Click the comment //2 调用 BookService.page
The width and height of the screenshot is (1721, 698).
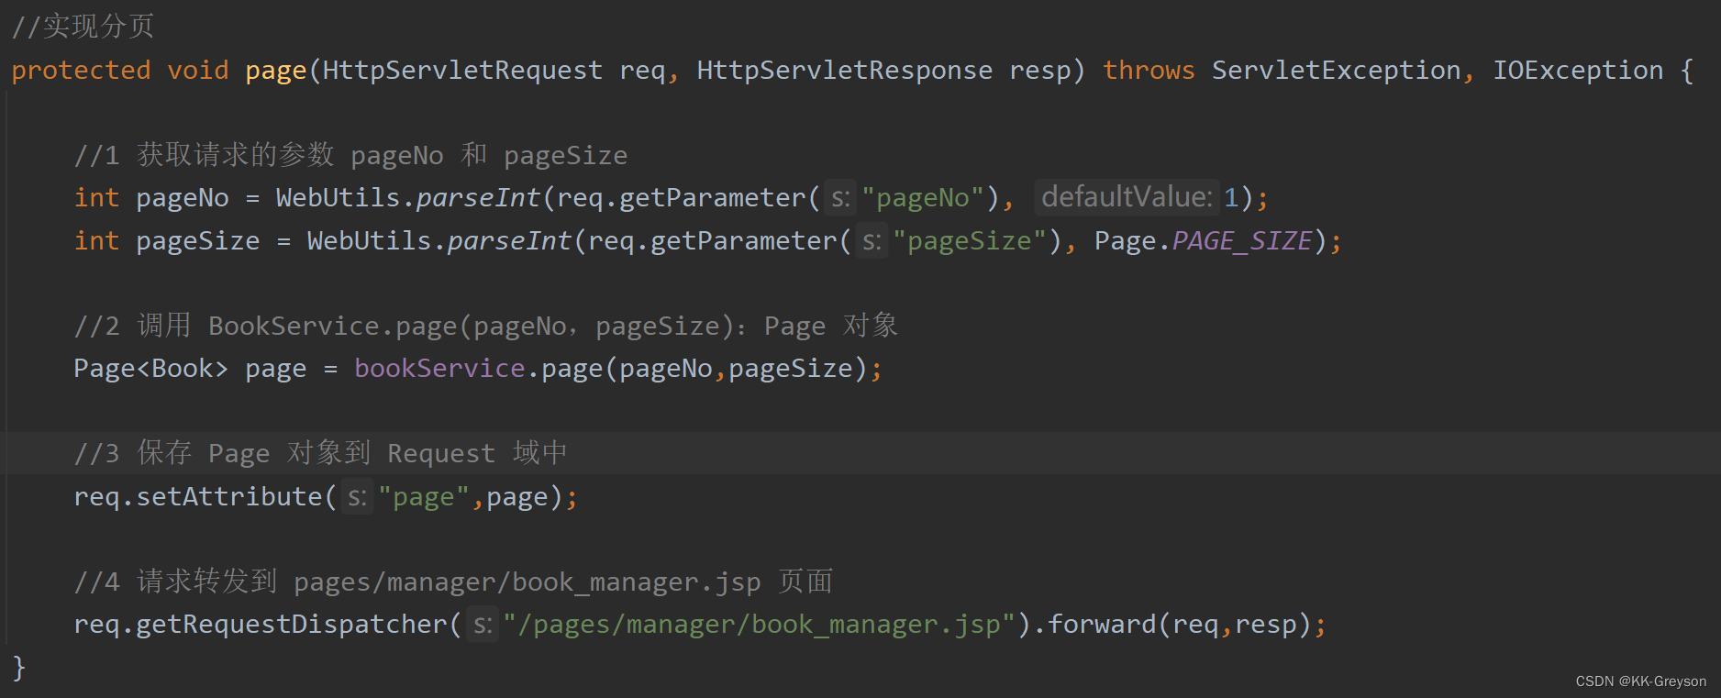pyautogui.click(x=485, y=326)
